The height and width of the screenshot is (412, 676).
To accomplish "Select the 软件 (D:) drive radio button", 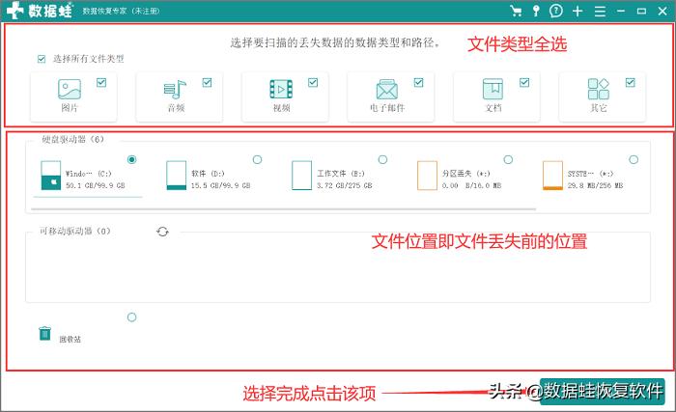I will click(x=258, y=159).
